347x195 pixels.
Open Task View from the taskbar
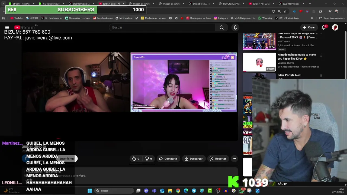[138, 191]
